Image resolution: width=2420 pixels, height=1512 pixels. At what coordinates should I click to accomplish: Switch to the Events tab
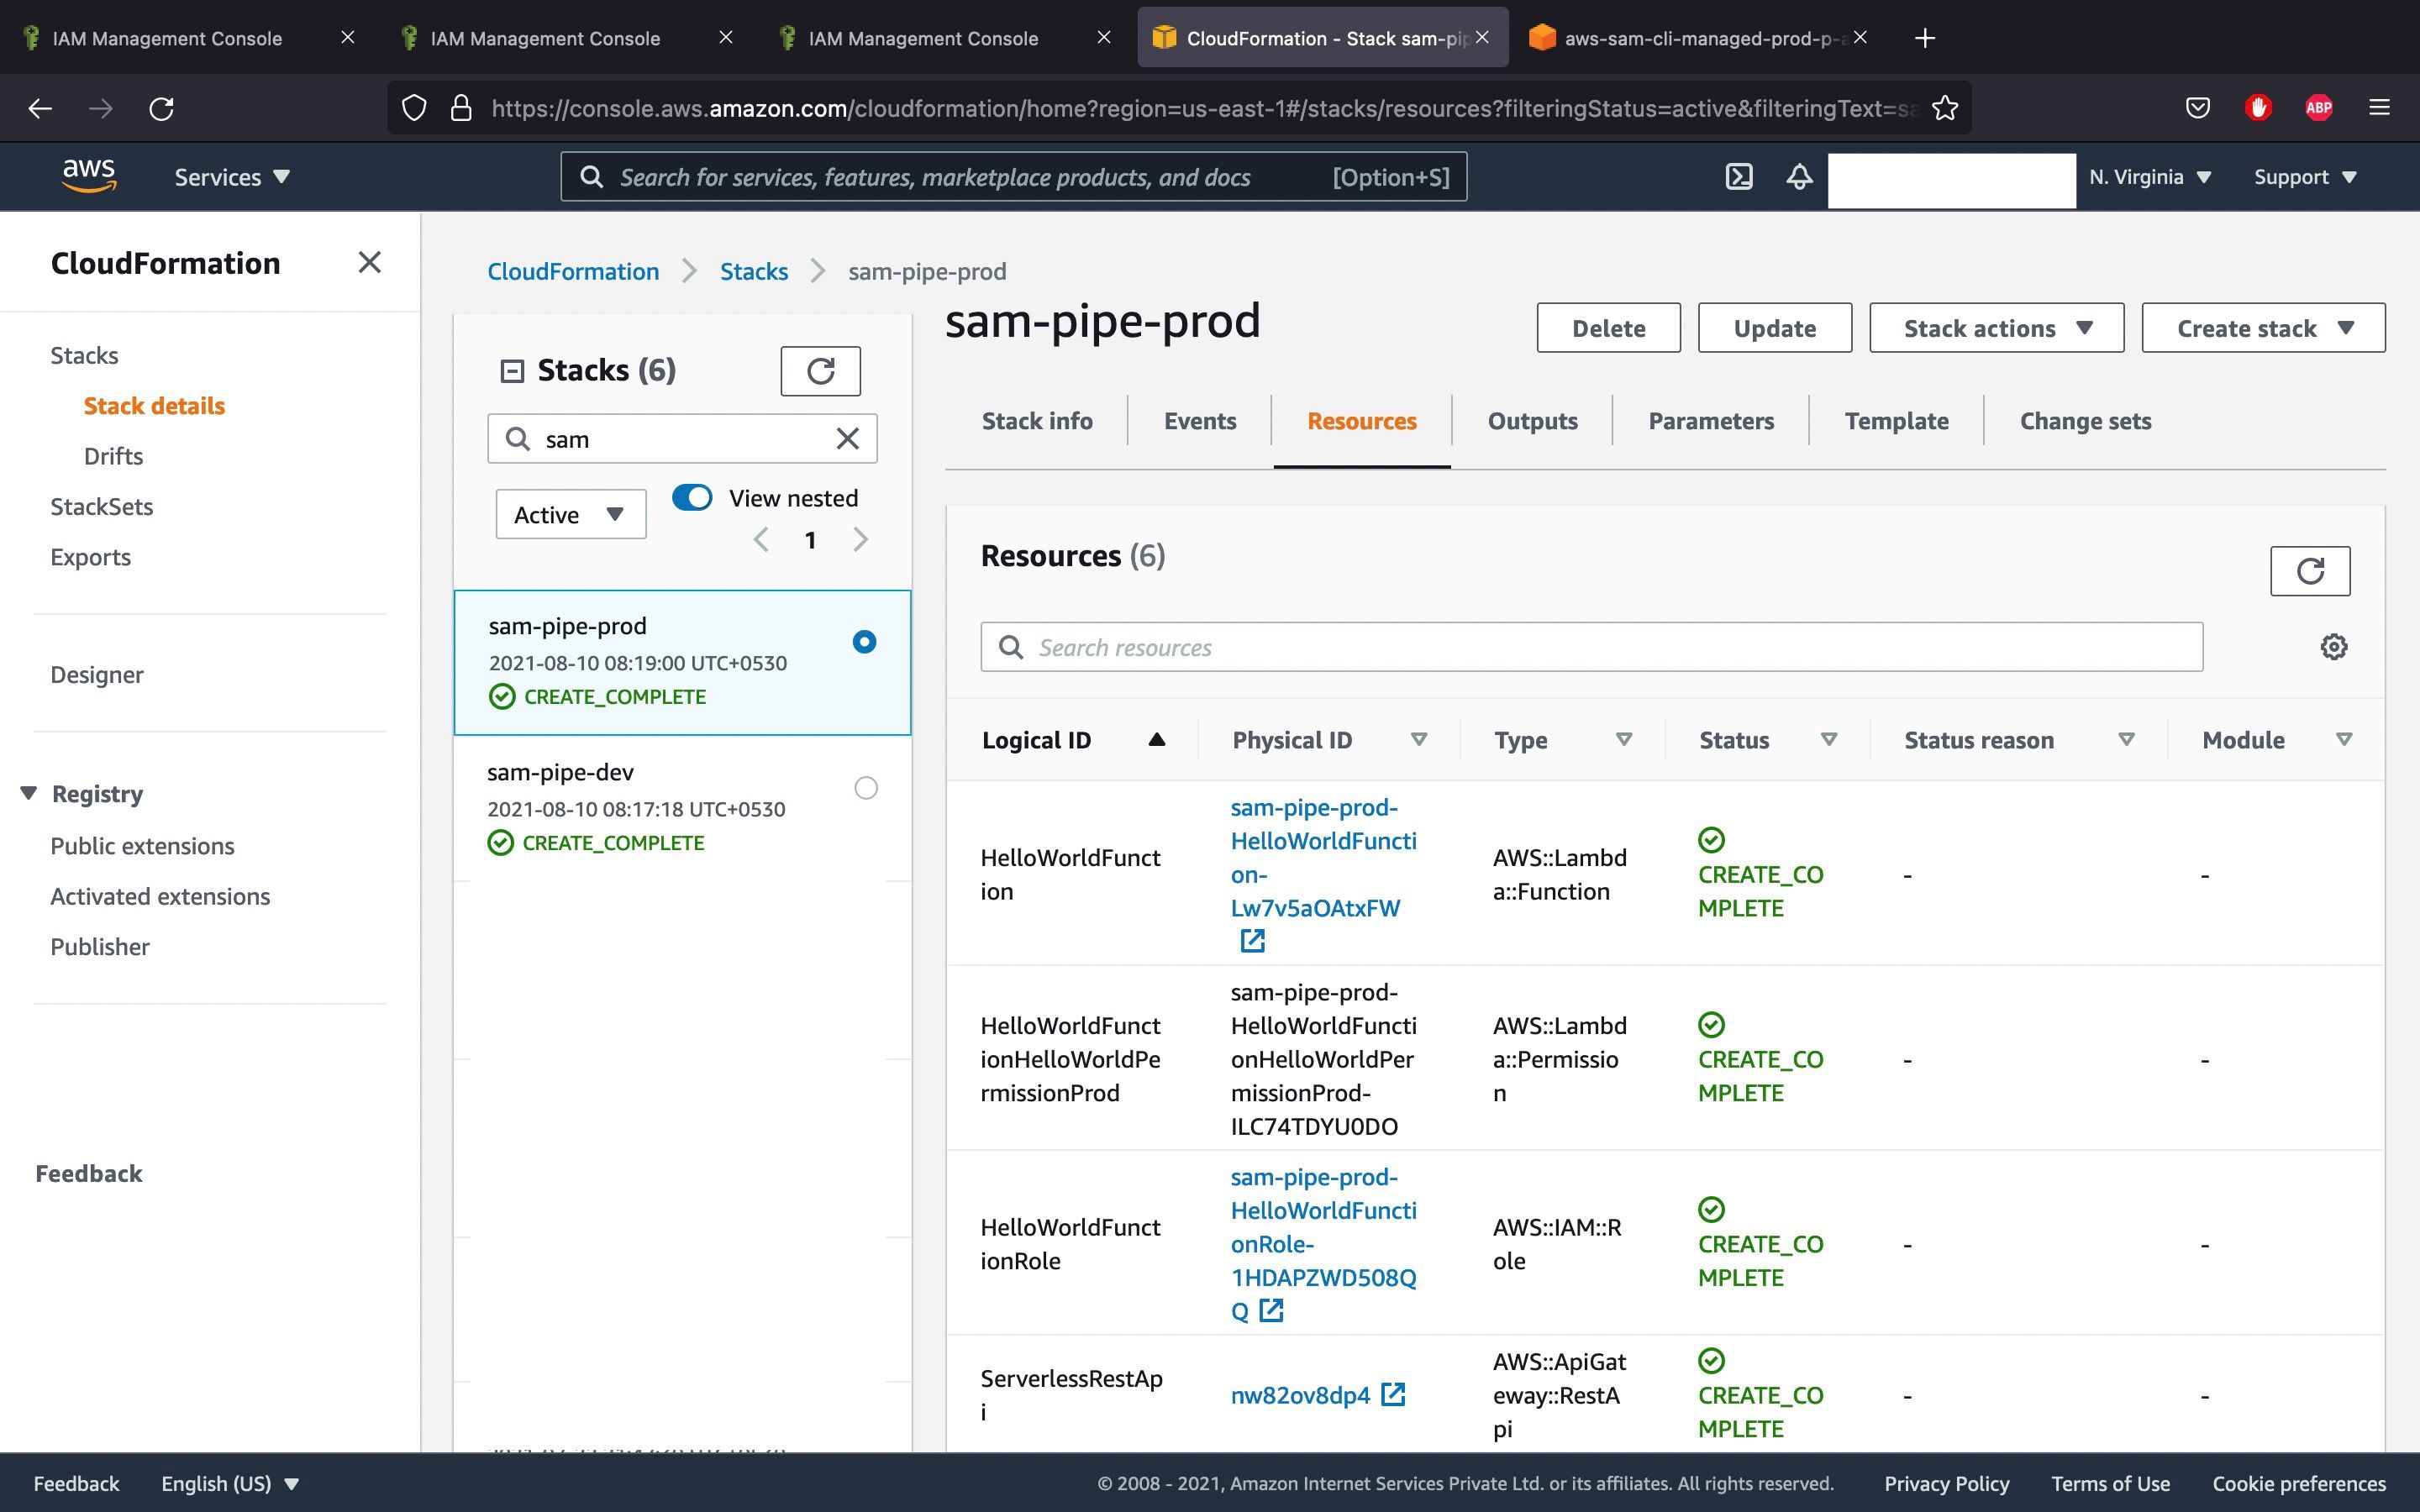click(1200, 421)
